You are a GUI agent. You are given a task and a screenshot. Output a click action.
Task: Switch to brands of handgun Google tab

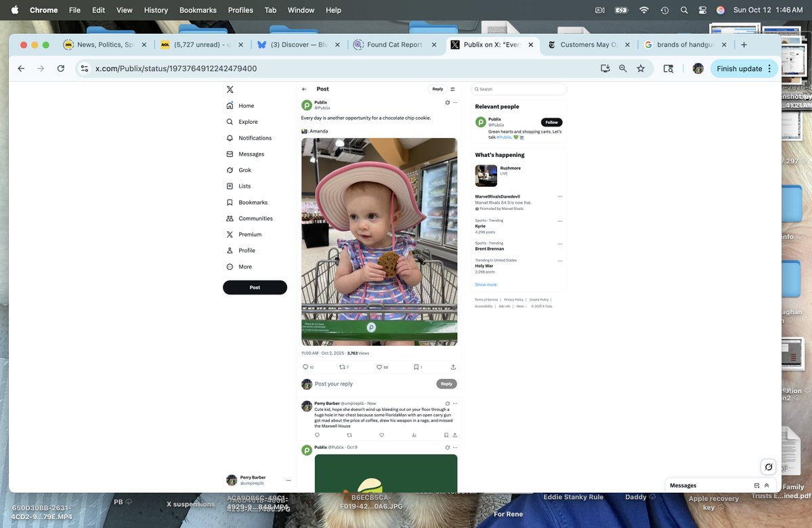[x=685, y=45]
